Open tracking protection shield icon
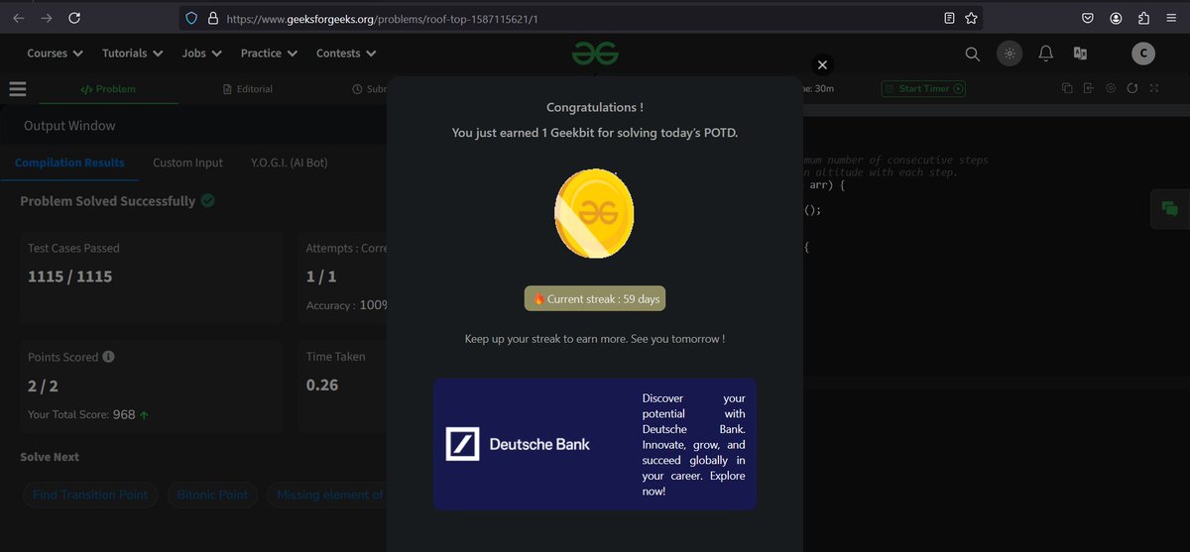 (x=192, y=18)
